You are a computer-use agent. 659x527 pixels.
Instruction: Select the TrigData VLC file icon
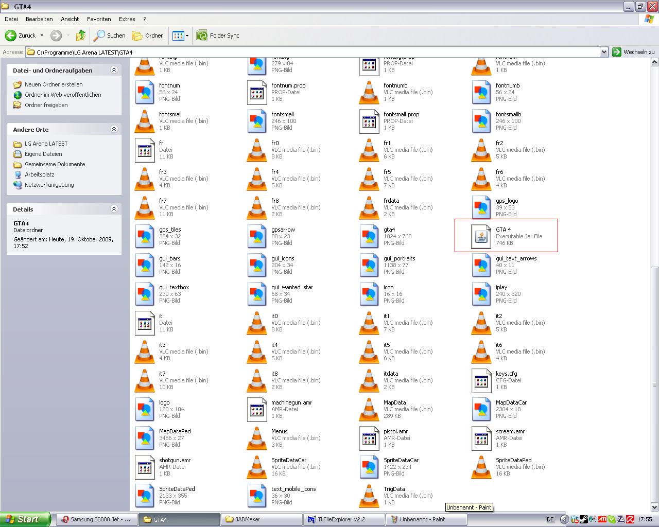[369, 496]
